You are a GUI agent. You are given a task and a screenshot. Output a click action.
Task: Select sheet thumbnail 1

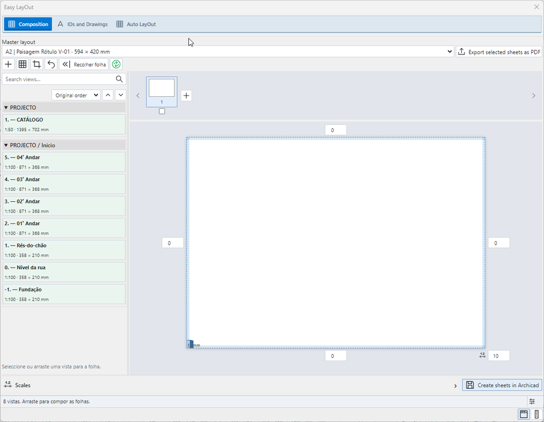[x=162, y=92]
